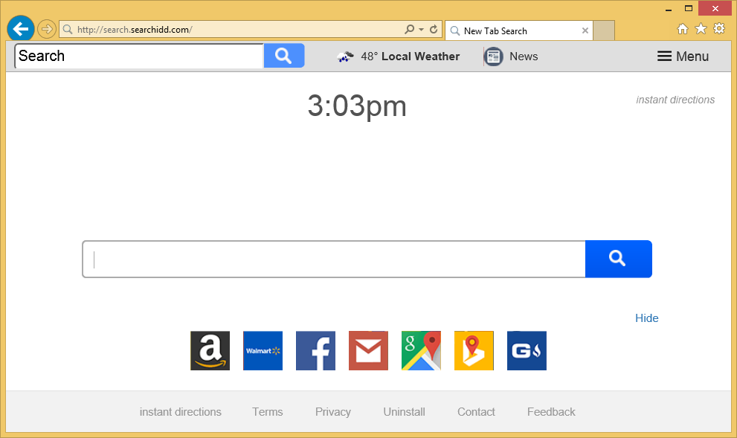Open the yellow Bing Maps shortcut tile

[x=474, y=350]
